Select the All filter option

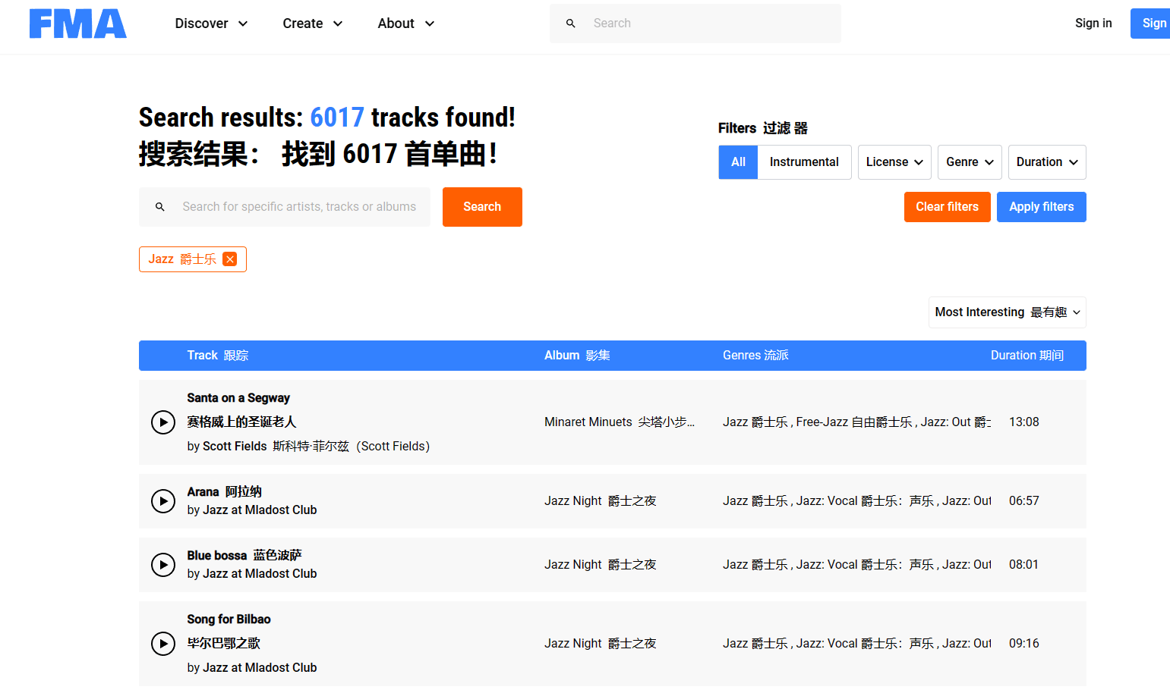(737, 162)
